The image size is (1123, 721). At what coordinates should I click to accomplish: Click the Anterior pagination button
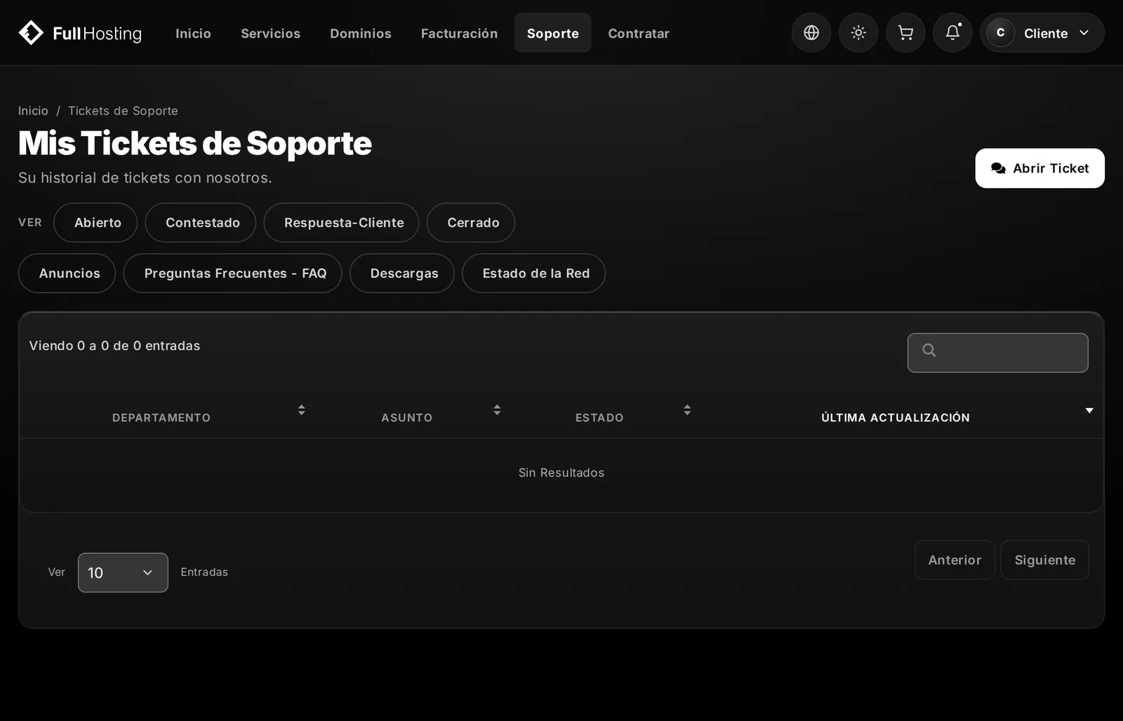point(955,560)
